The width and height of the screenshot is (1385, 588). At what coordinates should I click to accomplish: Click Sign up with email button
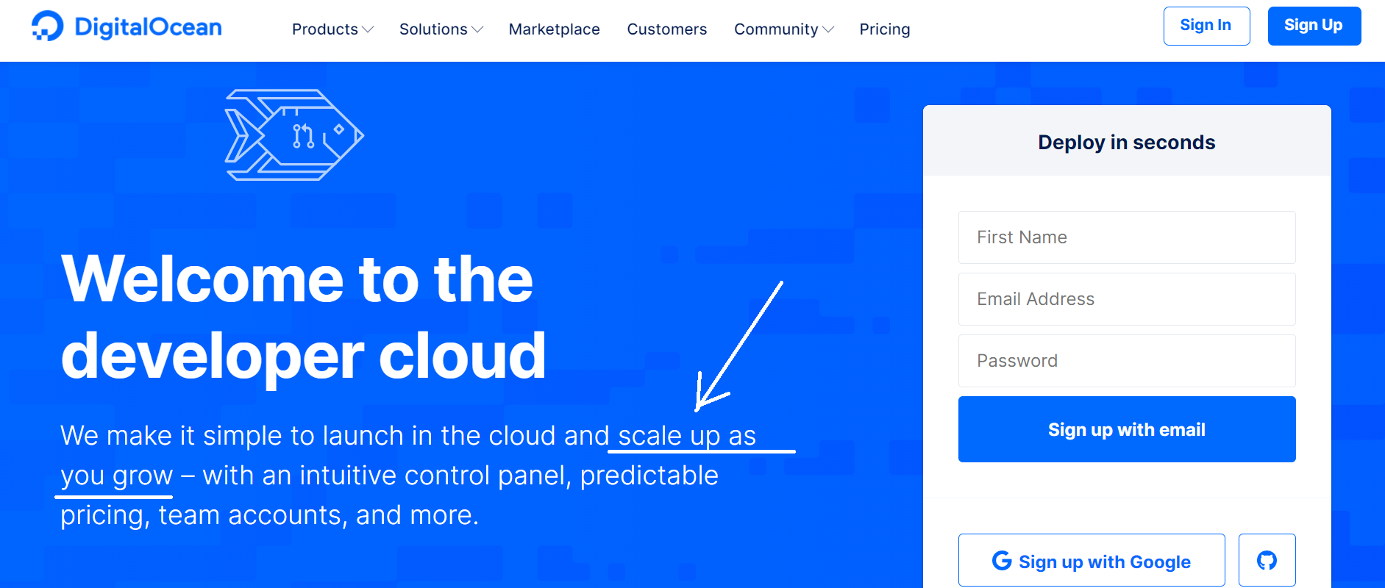(x=1127, y=429)
